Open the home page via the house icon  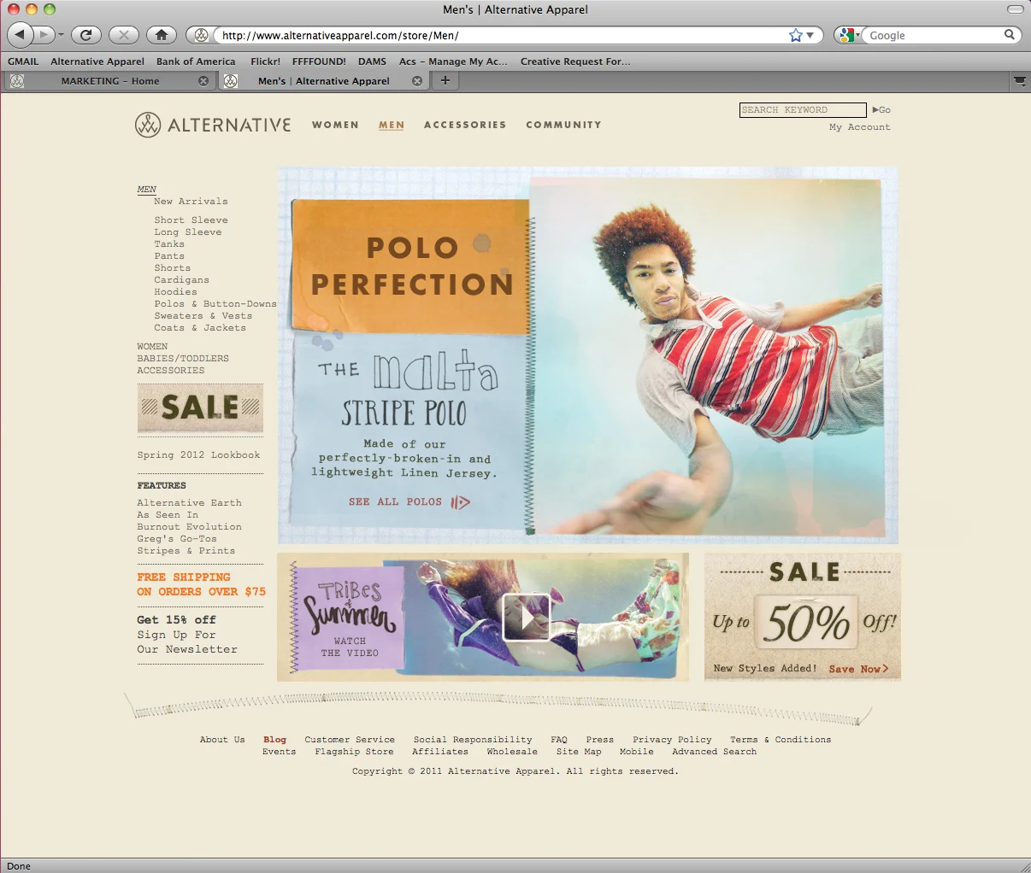pos(162,35)
